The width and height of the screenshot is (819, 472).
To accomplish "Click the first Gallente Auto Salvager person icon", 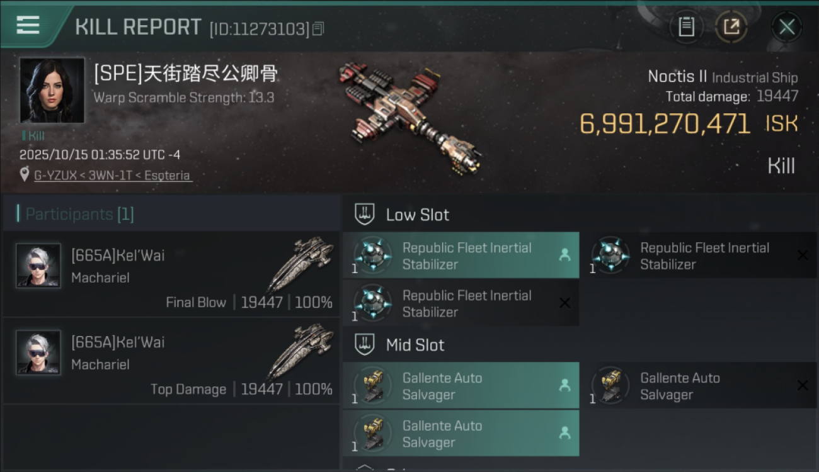I will (x=564, y=385).
